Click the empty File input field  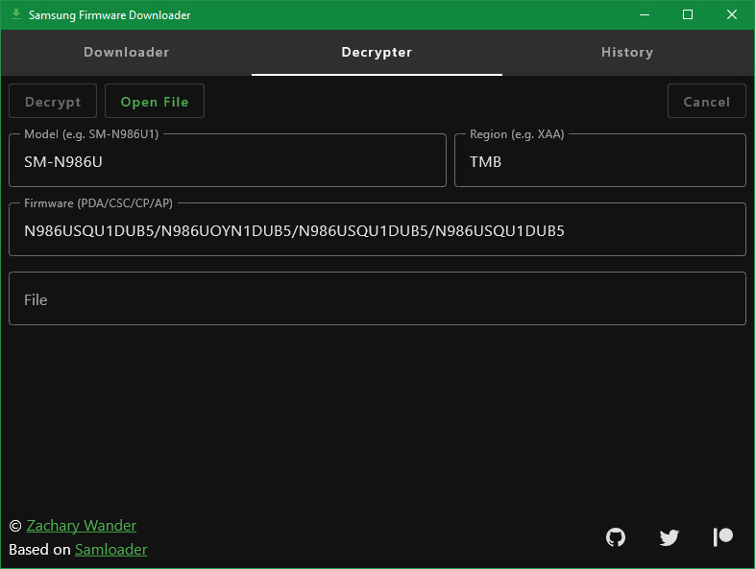[377, 299]
